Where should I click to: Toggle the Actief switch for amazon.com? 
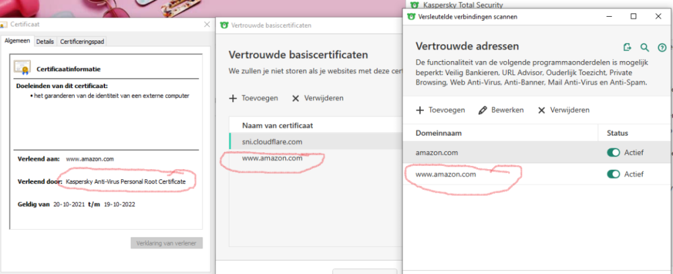point(614,152)
